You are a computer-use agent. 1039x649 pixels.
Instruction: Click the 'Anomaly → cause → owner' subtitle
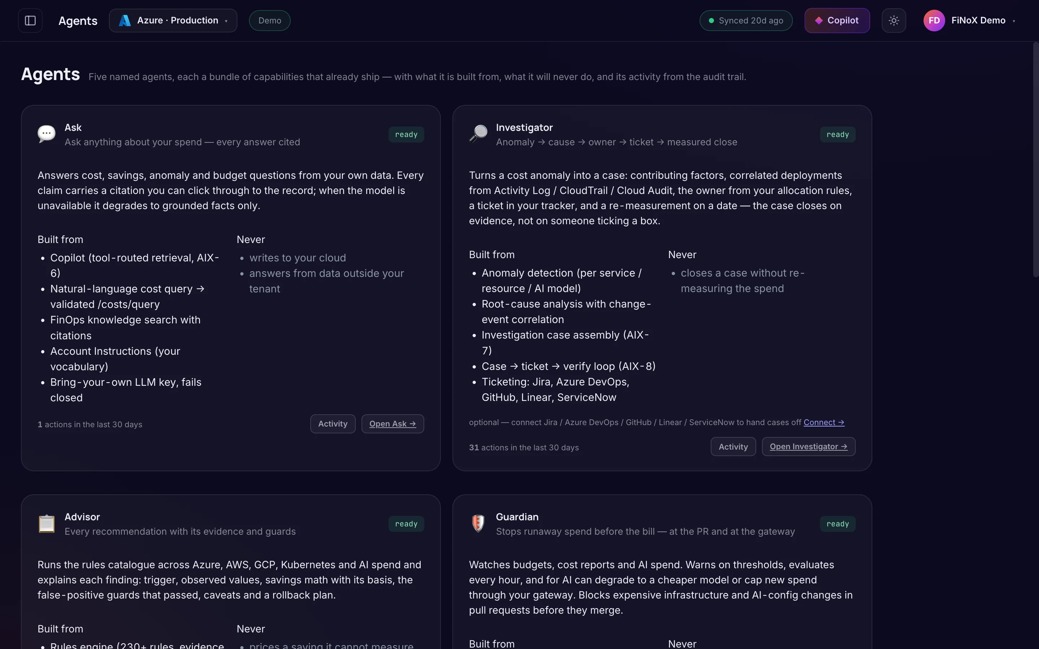tap(616, 142)
